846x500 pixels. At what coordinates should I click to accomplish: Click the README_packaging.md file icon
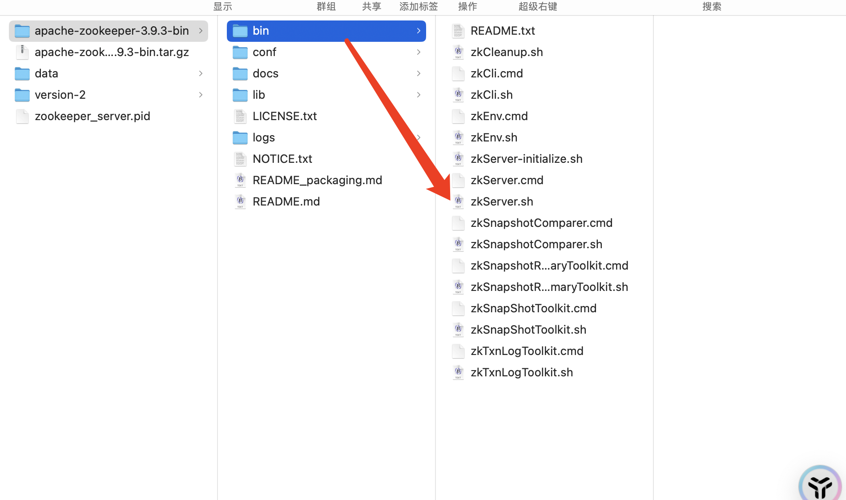coord(240,181)
